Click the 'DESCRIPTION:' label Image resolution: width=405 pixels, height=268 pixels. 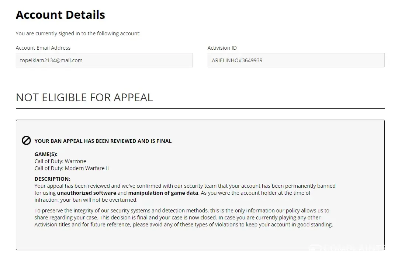(x=52, y=179)
